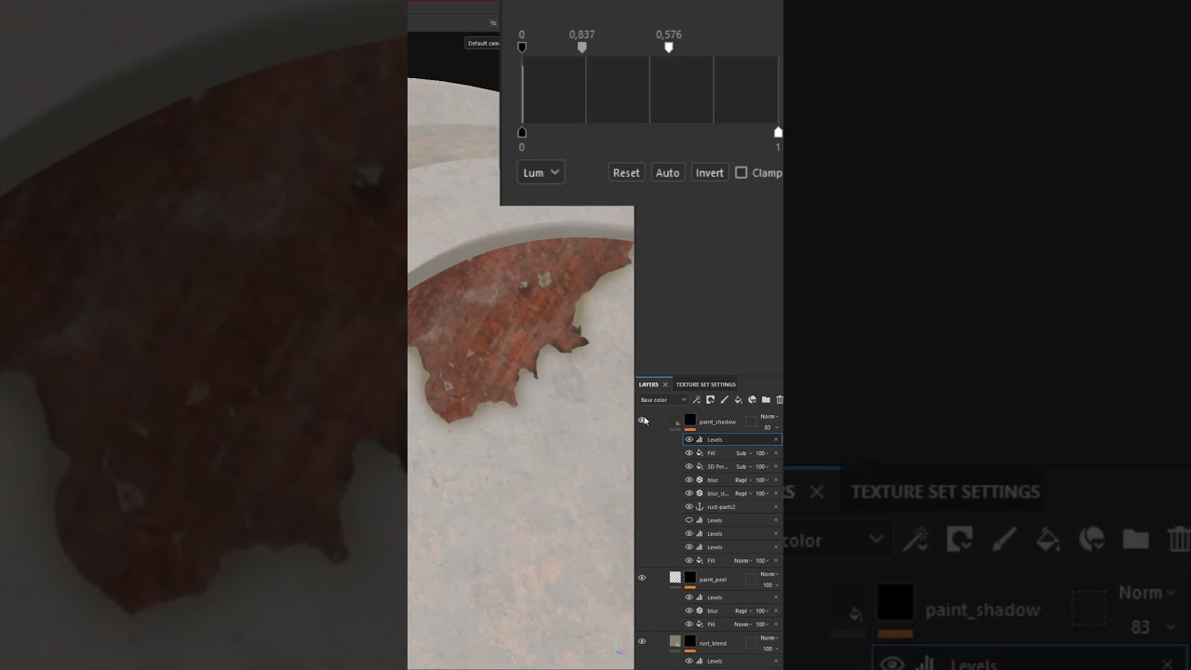Viewport: 1191px width, 670px height.
Task: Switch to the Texture Set Settings tab
Action: (705, 384)
